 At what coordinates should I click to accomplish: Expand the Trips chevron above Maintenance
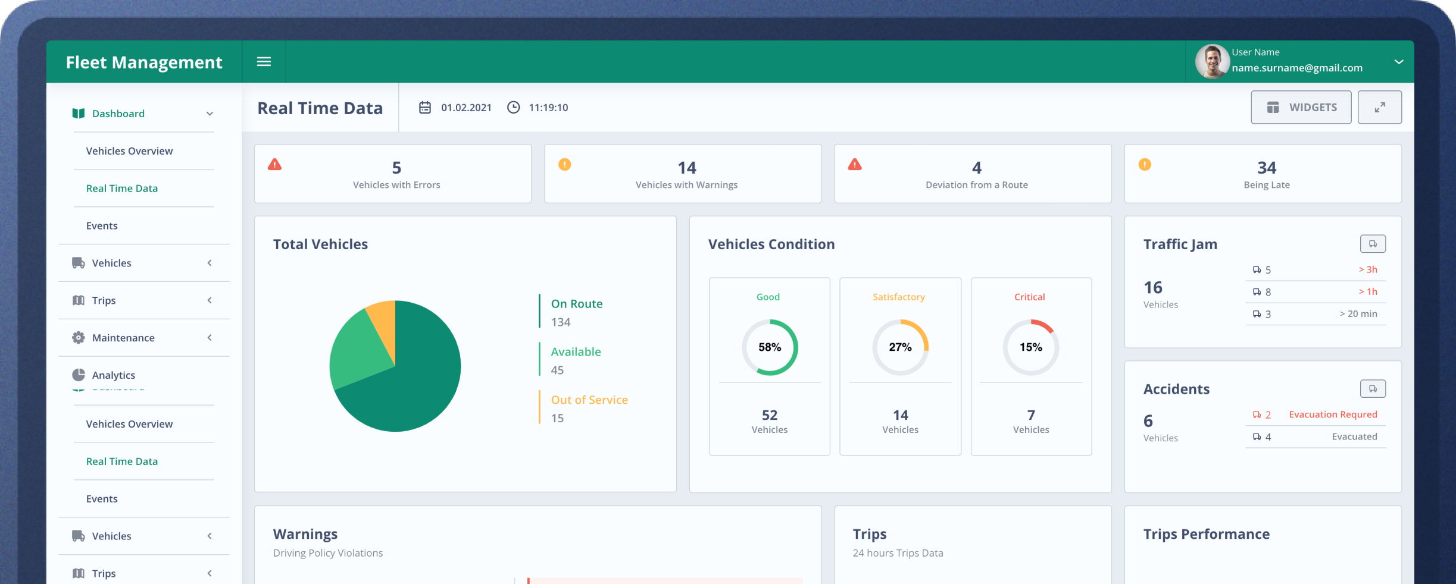210,300
